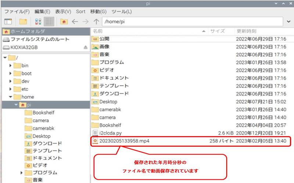Select 公開 folder icon in file list

pyautogui.click(x=95, y=39)
